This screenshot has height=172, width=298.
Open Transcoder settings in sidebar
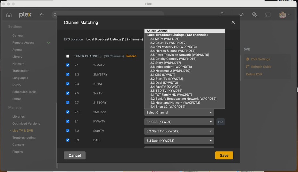(x=20, y=71)
